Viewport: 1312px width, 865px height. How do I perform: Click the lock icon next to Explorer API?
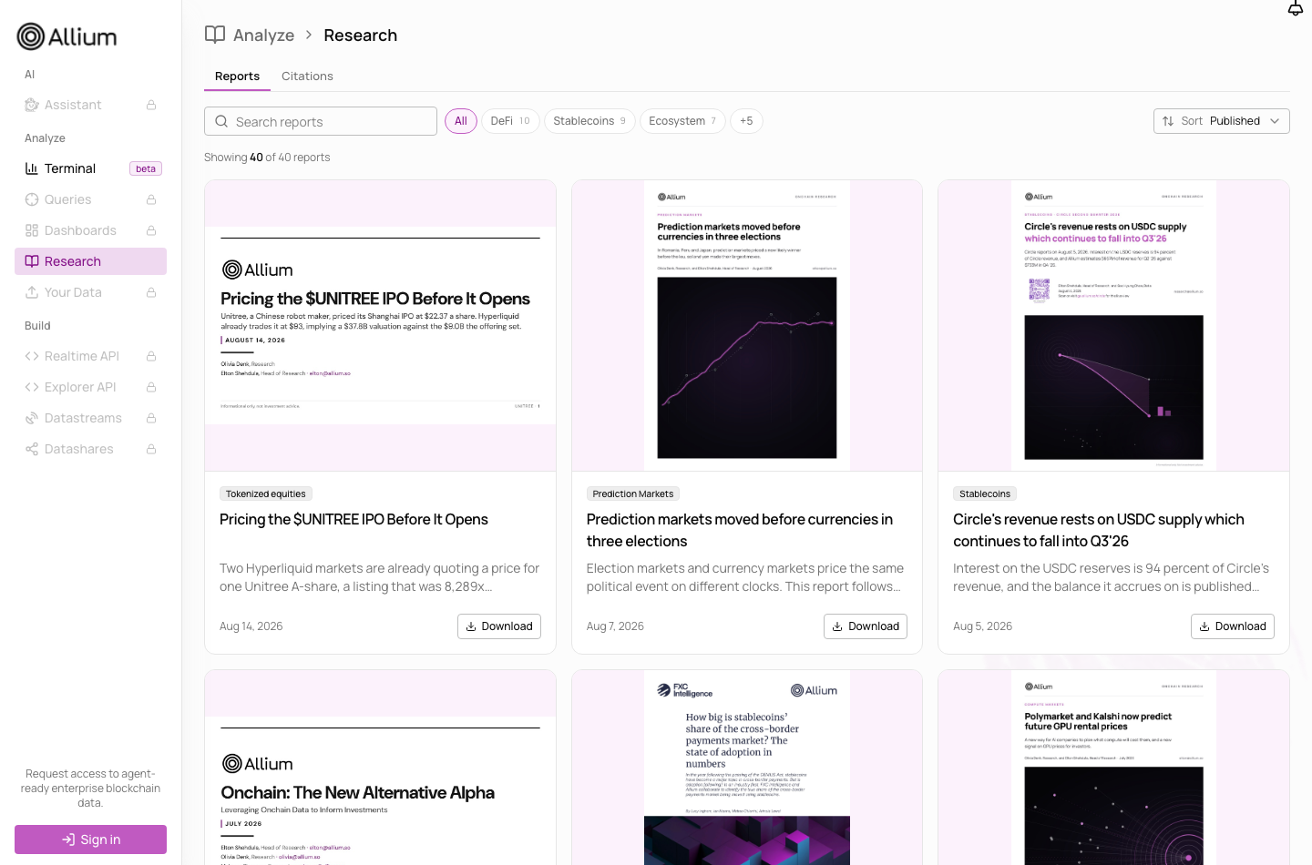coord(151,387)
